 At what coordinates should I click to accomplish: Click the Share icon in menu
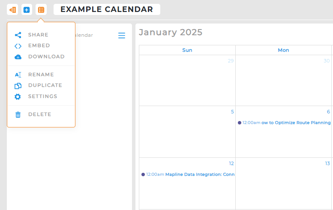point(18,35)
